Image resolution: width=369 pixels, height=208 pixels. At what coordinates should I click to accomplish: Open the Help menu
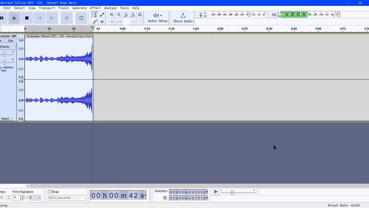coord(135,8)
